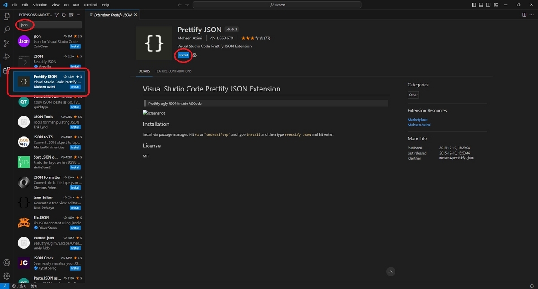This screenshot has width=538, height=289.
Task: Click the v0.0.3 version badge
Action: click(x=231, y=30)
